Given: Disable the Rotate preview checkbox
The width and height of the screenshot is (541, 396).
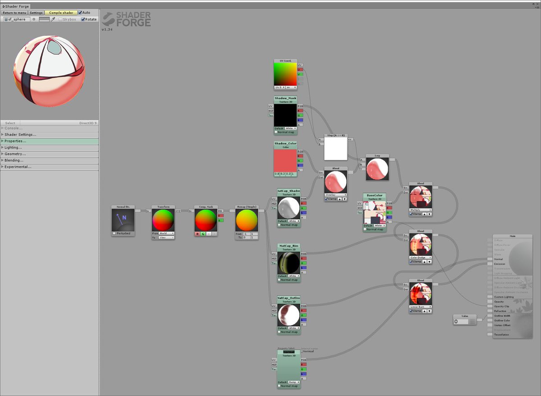Looking at the screenshot, I should pyautogui.click(x=83, y=19).
